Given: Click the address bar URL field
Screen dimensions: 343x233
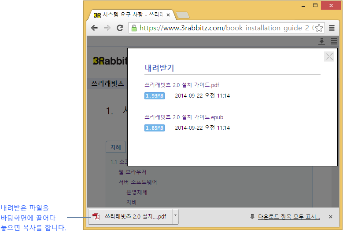Looking at the screenshot, I should pyautogui.click(x=226, y=28).
